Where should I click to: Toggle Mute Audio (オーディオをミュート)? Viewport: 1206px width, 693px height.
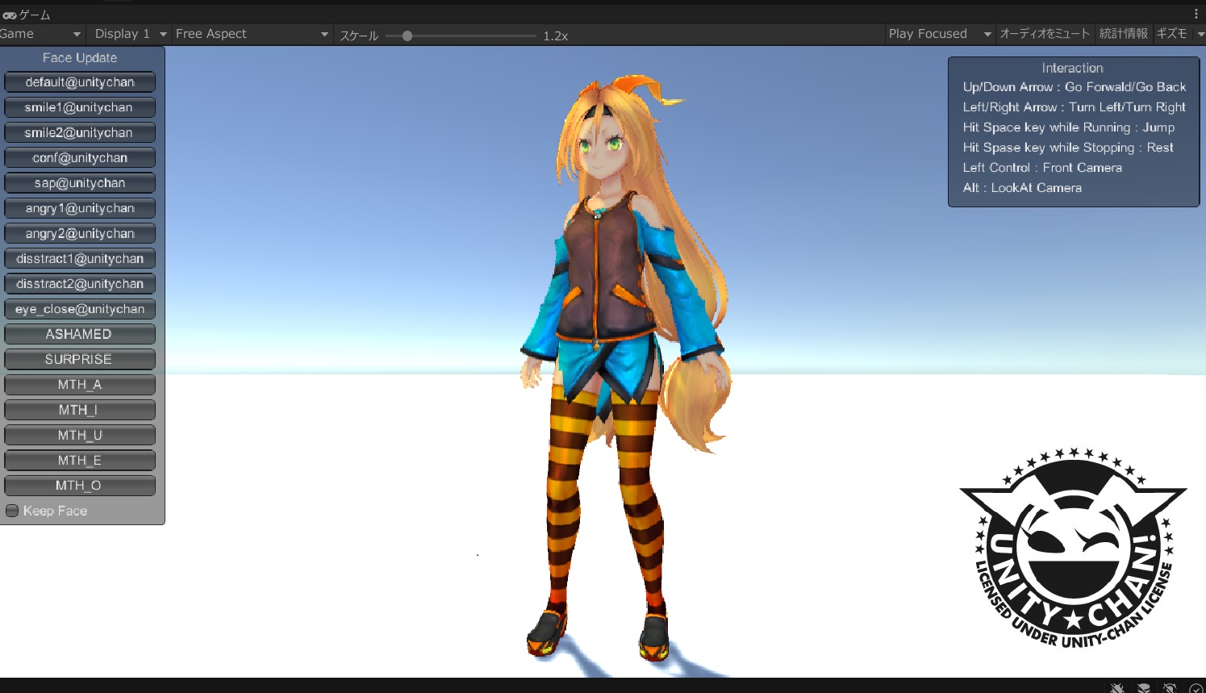point(1045,34)
